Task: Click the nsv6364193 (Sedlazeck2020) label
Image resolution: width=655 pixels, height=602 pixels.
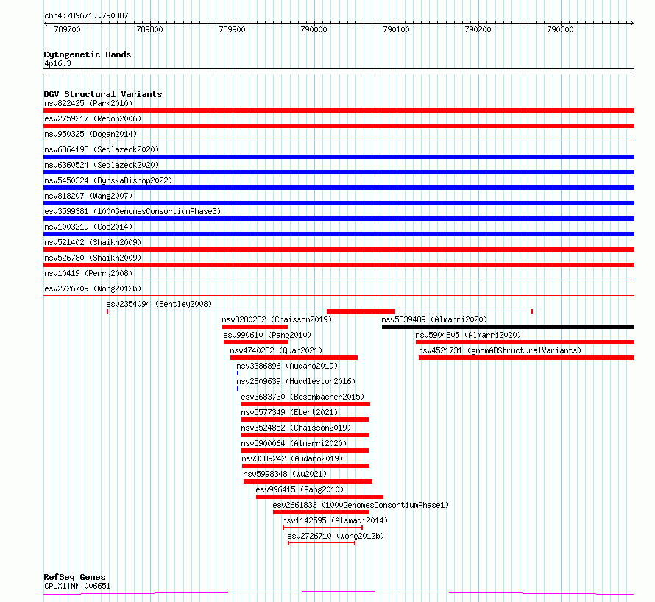Action: 102,149
